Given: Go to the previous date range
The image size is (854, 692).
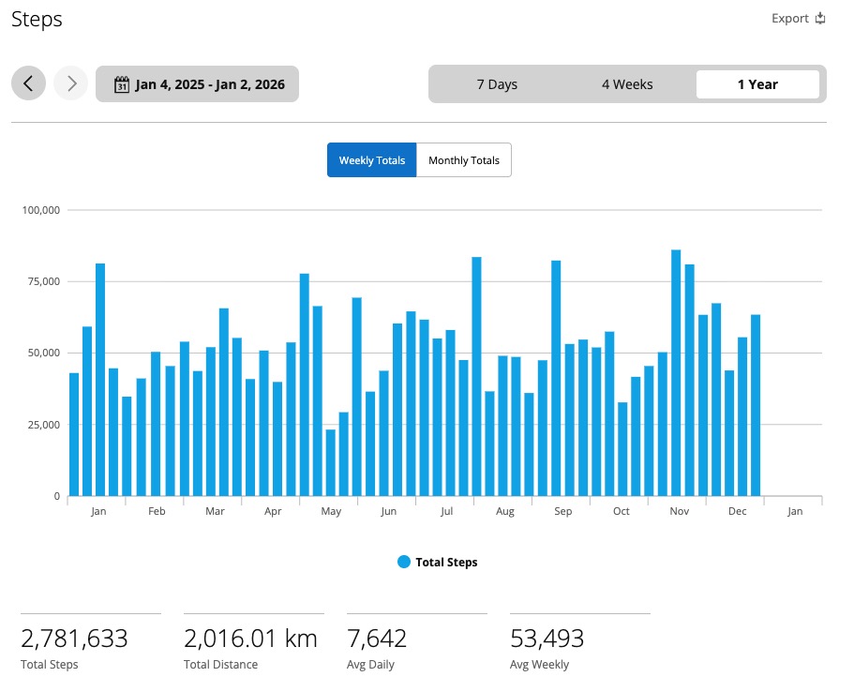Looking at the screenshot, I should tap(28, 83).
